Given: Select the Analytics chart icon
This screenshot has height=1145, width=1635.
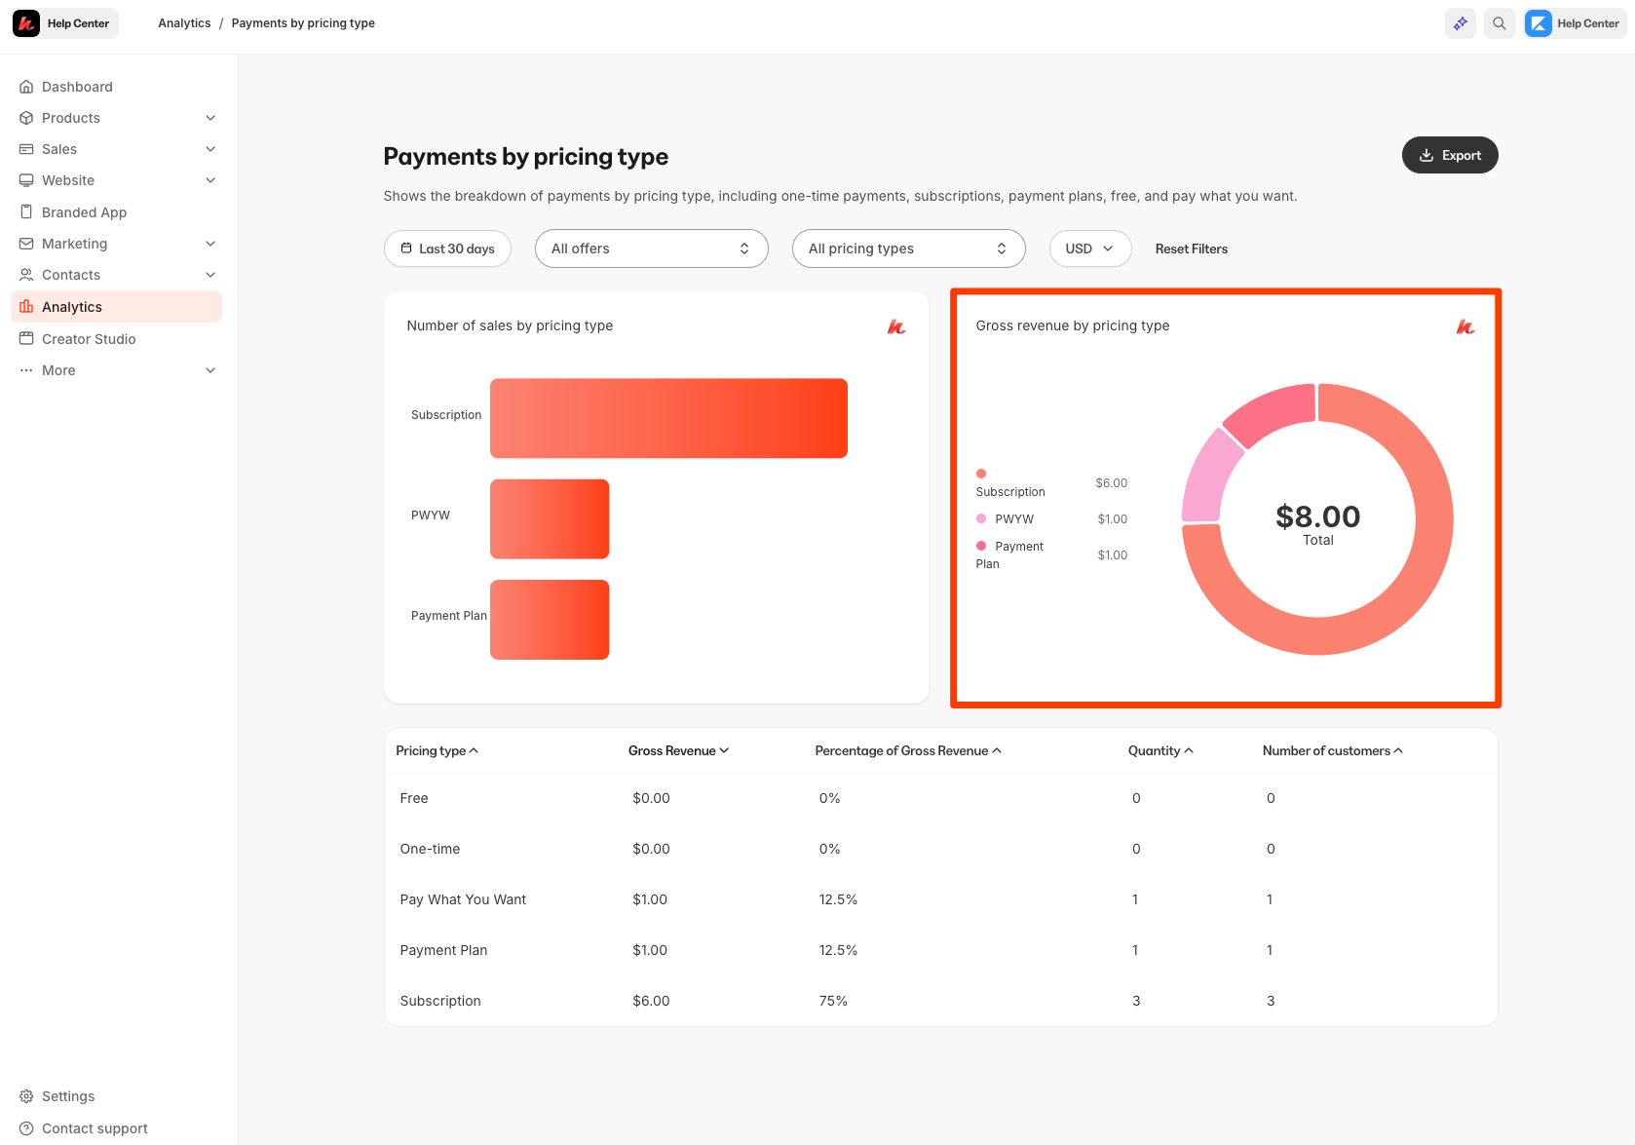Looking at the screenshot, I should coord(26,306).
